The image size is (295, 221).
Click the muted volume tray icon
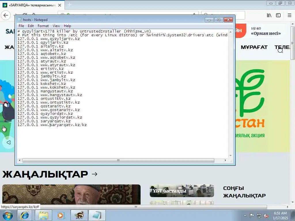click(x=266, y=216)
